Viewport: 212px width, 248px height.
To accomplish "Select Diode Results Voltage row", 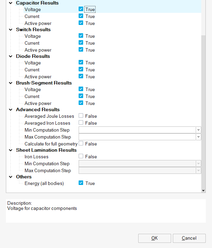I will click(x=33, y=63).
